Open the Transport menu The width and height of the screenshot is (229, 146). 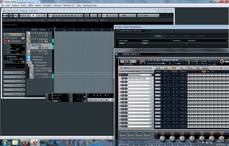pos(47,5)
